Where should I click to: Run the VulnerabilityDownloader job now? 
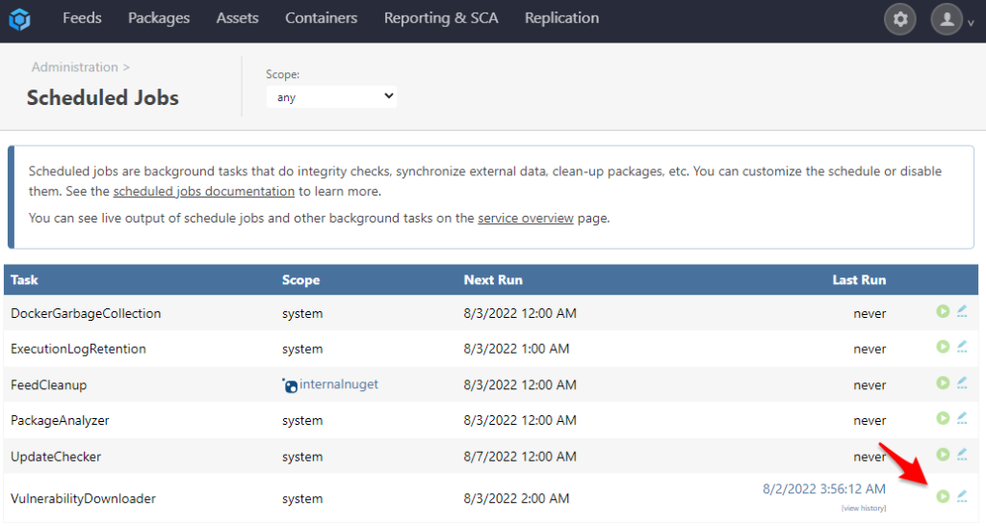943,496
